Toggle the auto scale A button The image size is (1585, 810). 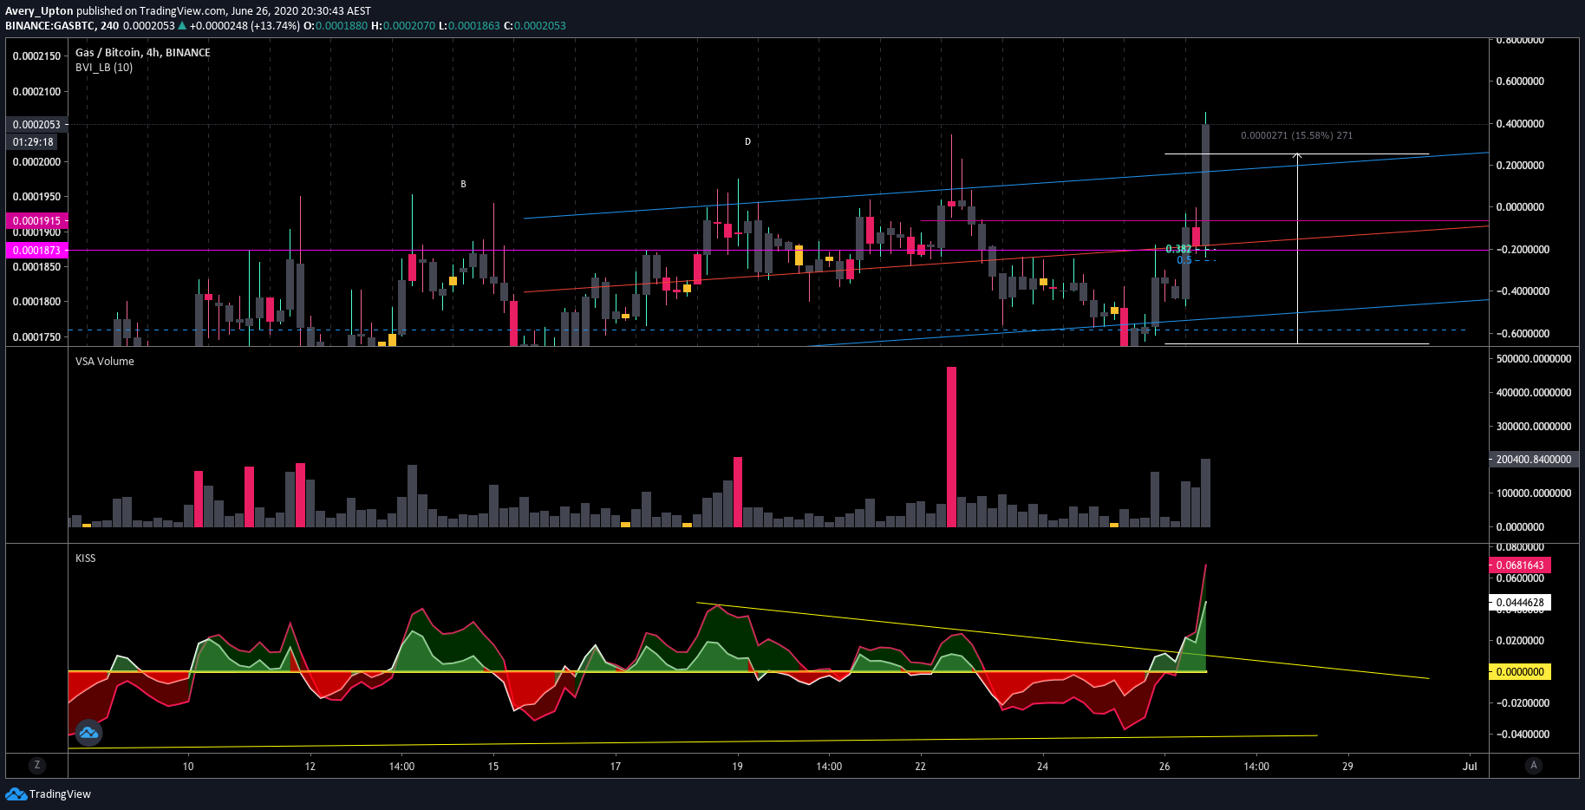1534,765
